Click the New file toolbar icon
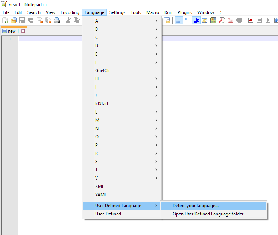Viewport: 278px width, 235px height. click(5, 20)
